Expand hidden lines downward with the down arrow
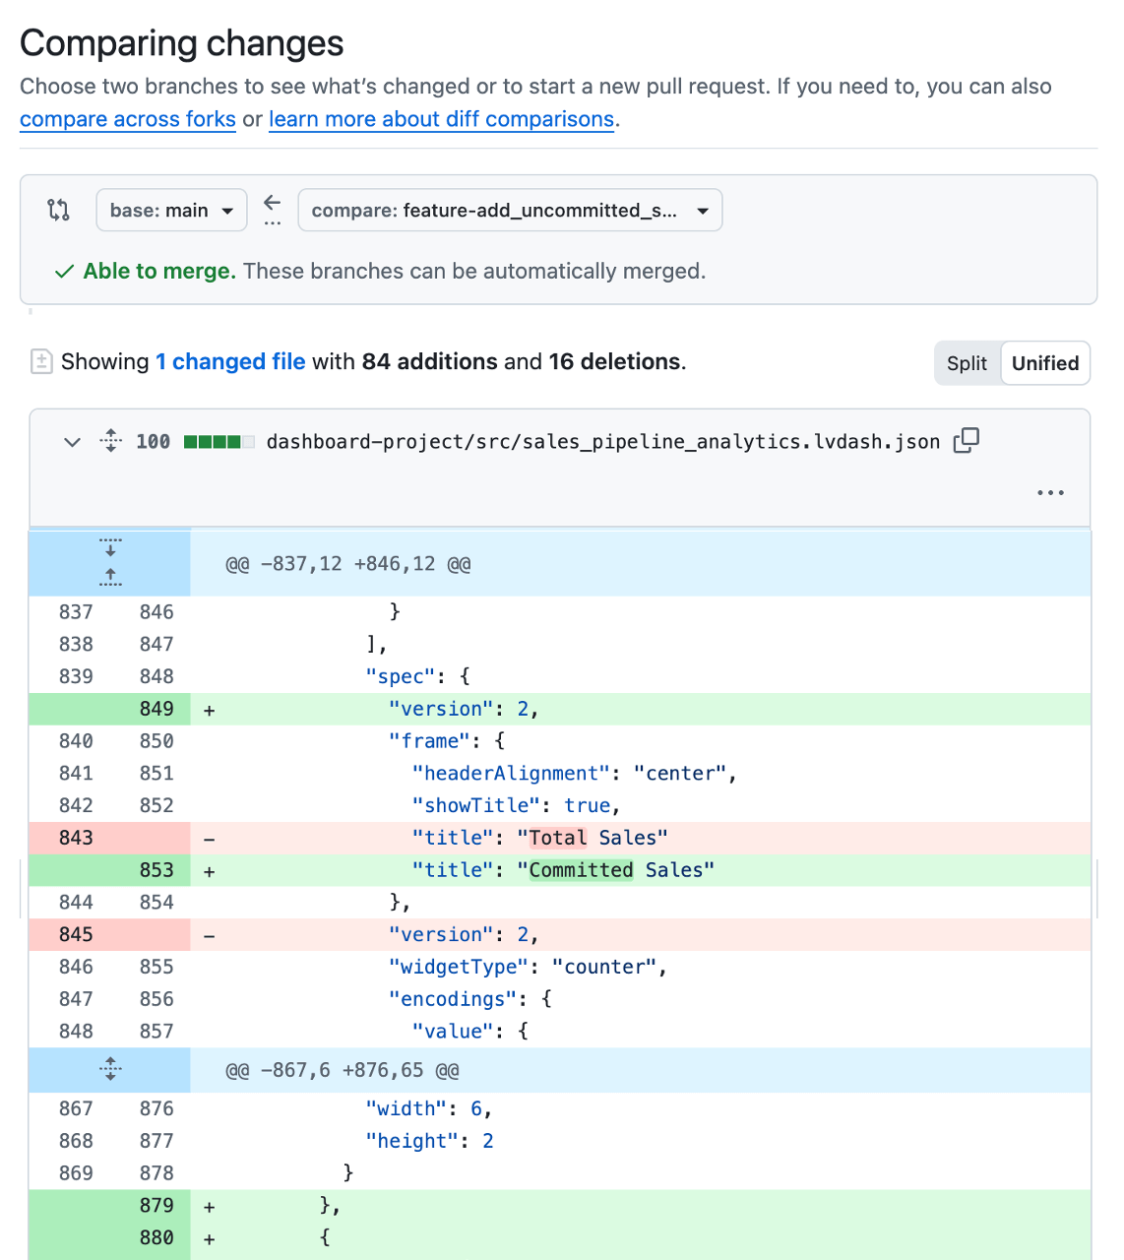The width and height of the screenshot is (1124, 1260). click(109, 547)
